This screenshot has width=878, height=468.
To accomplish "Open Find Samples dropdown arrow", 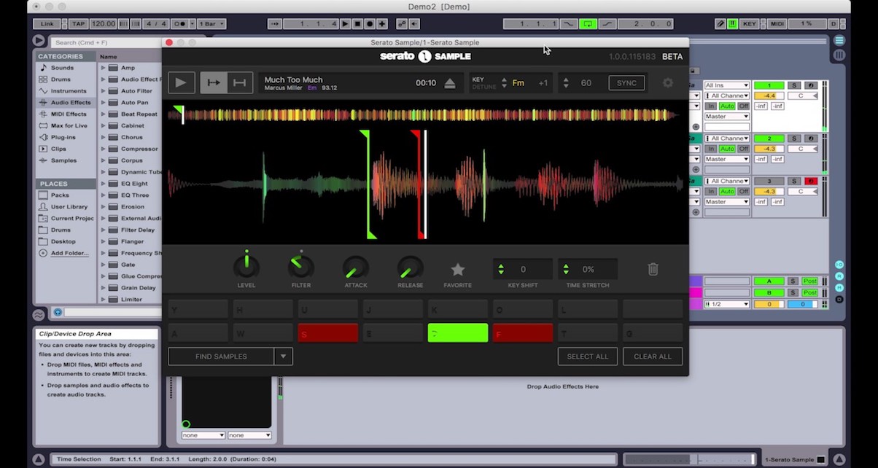I will point(284,356).
